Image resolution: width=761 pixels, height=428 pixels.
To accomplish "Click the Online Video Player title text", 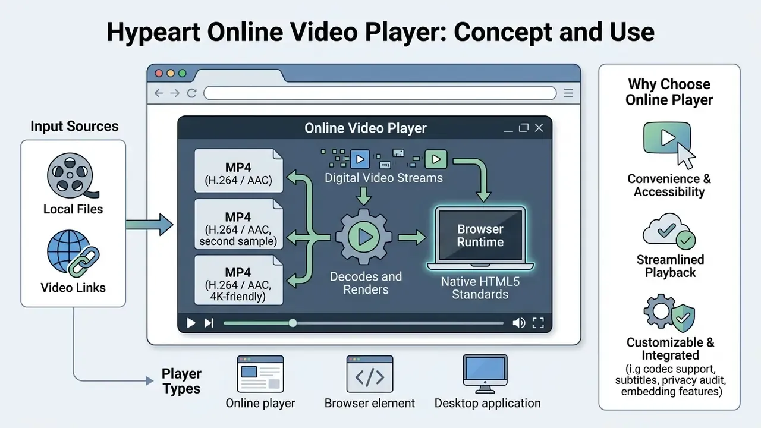I will click(366, 128).
